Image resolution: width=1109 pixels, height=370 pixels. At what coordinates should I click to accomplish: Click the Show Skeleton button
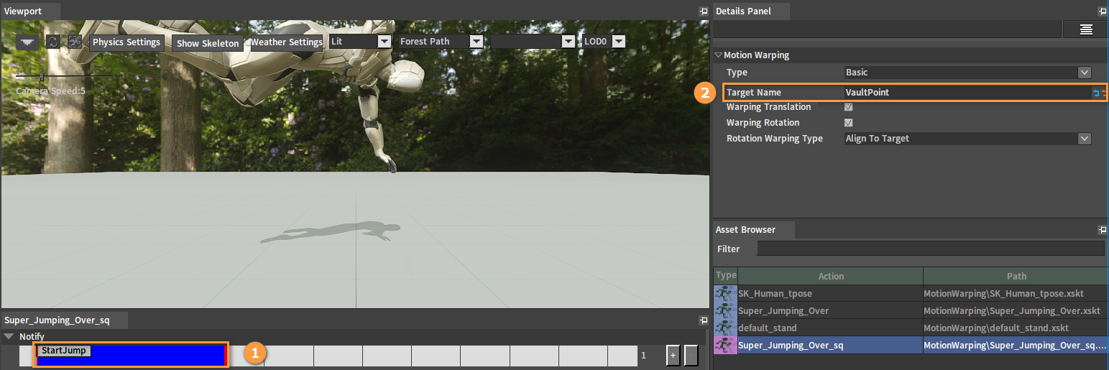(208, 43)
